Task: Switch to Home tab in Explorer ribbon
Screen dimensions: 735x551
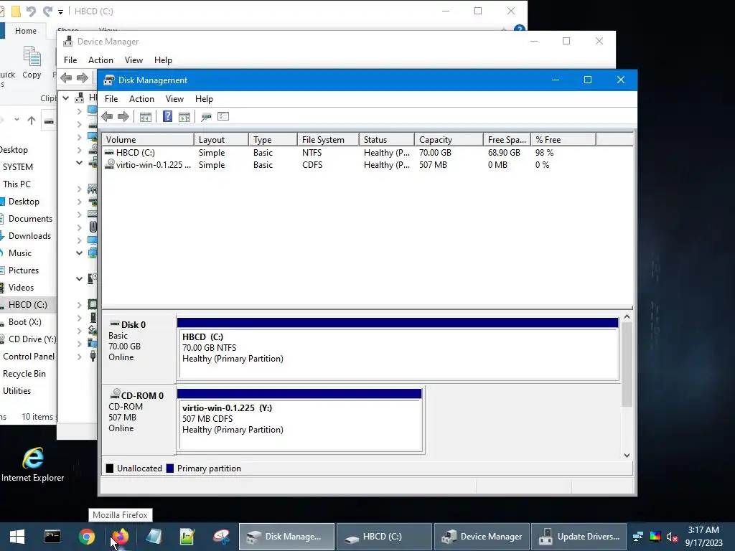Action: coord(26,31)
